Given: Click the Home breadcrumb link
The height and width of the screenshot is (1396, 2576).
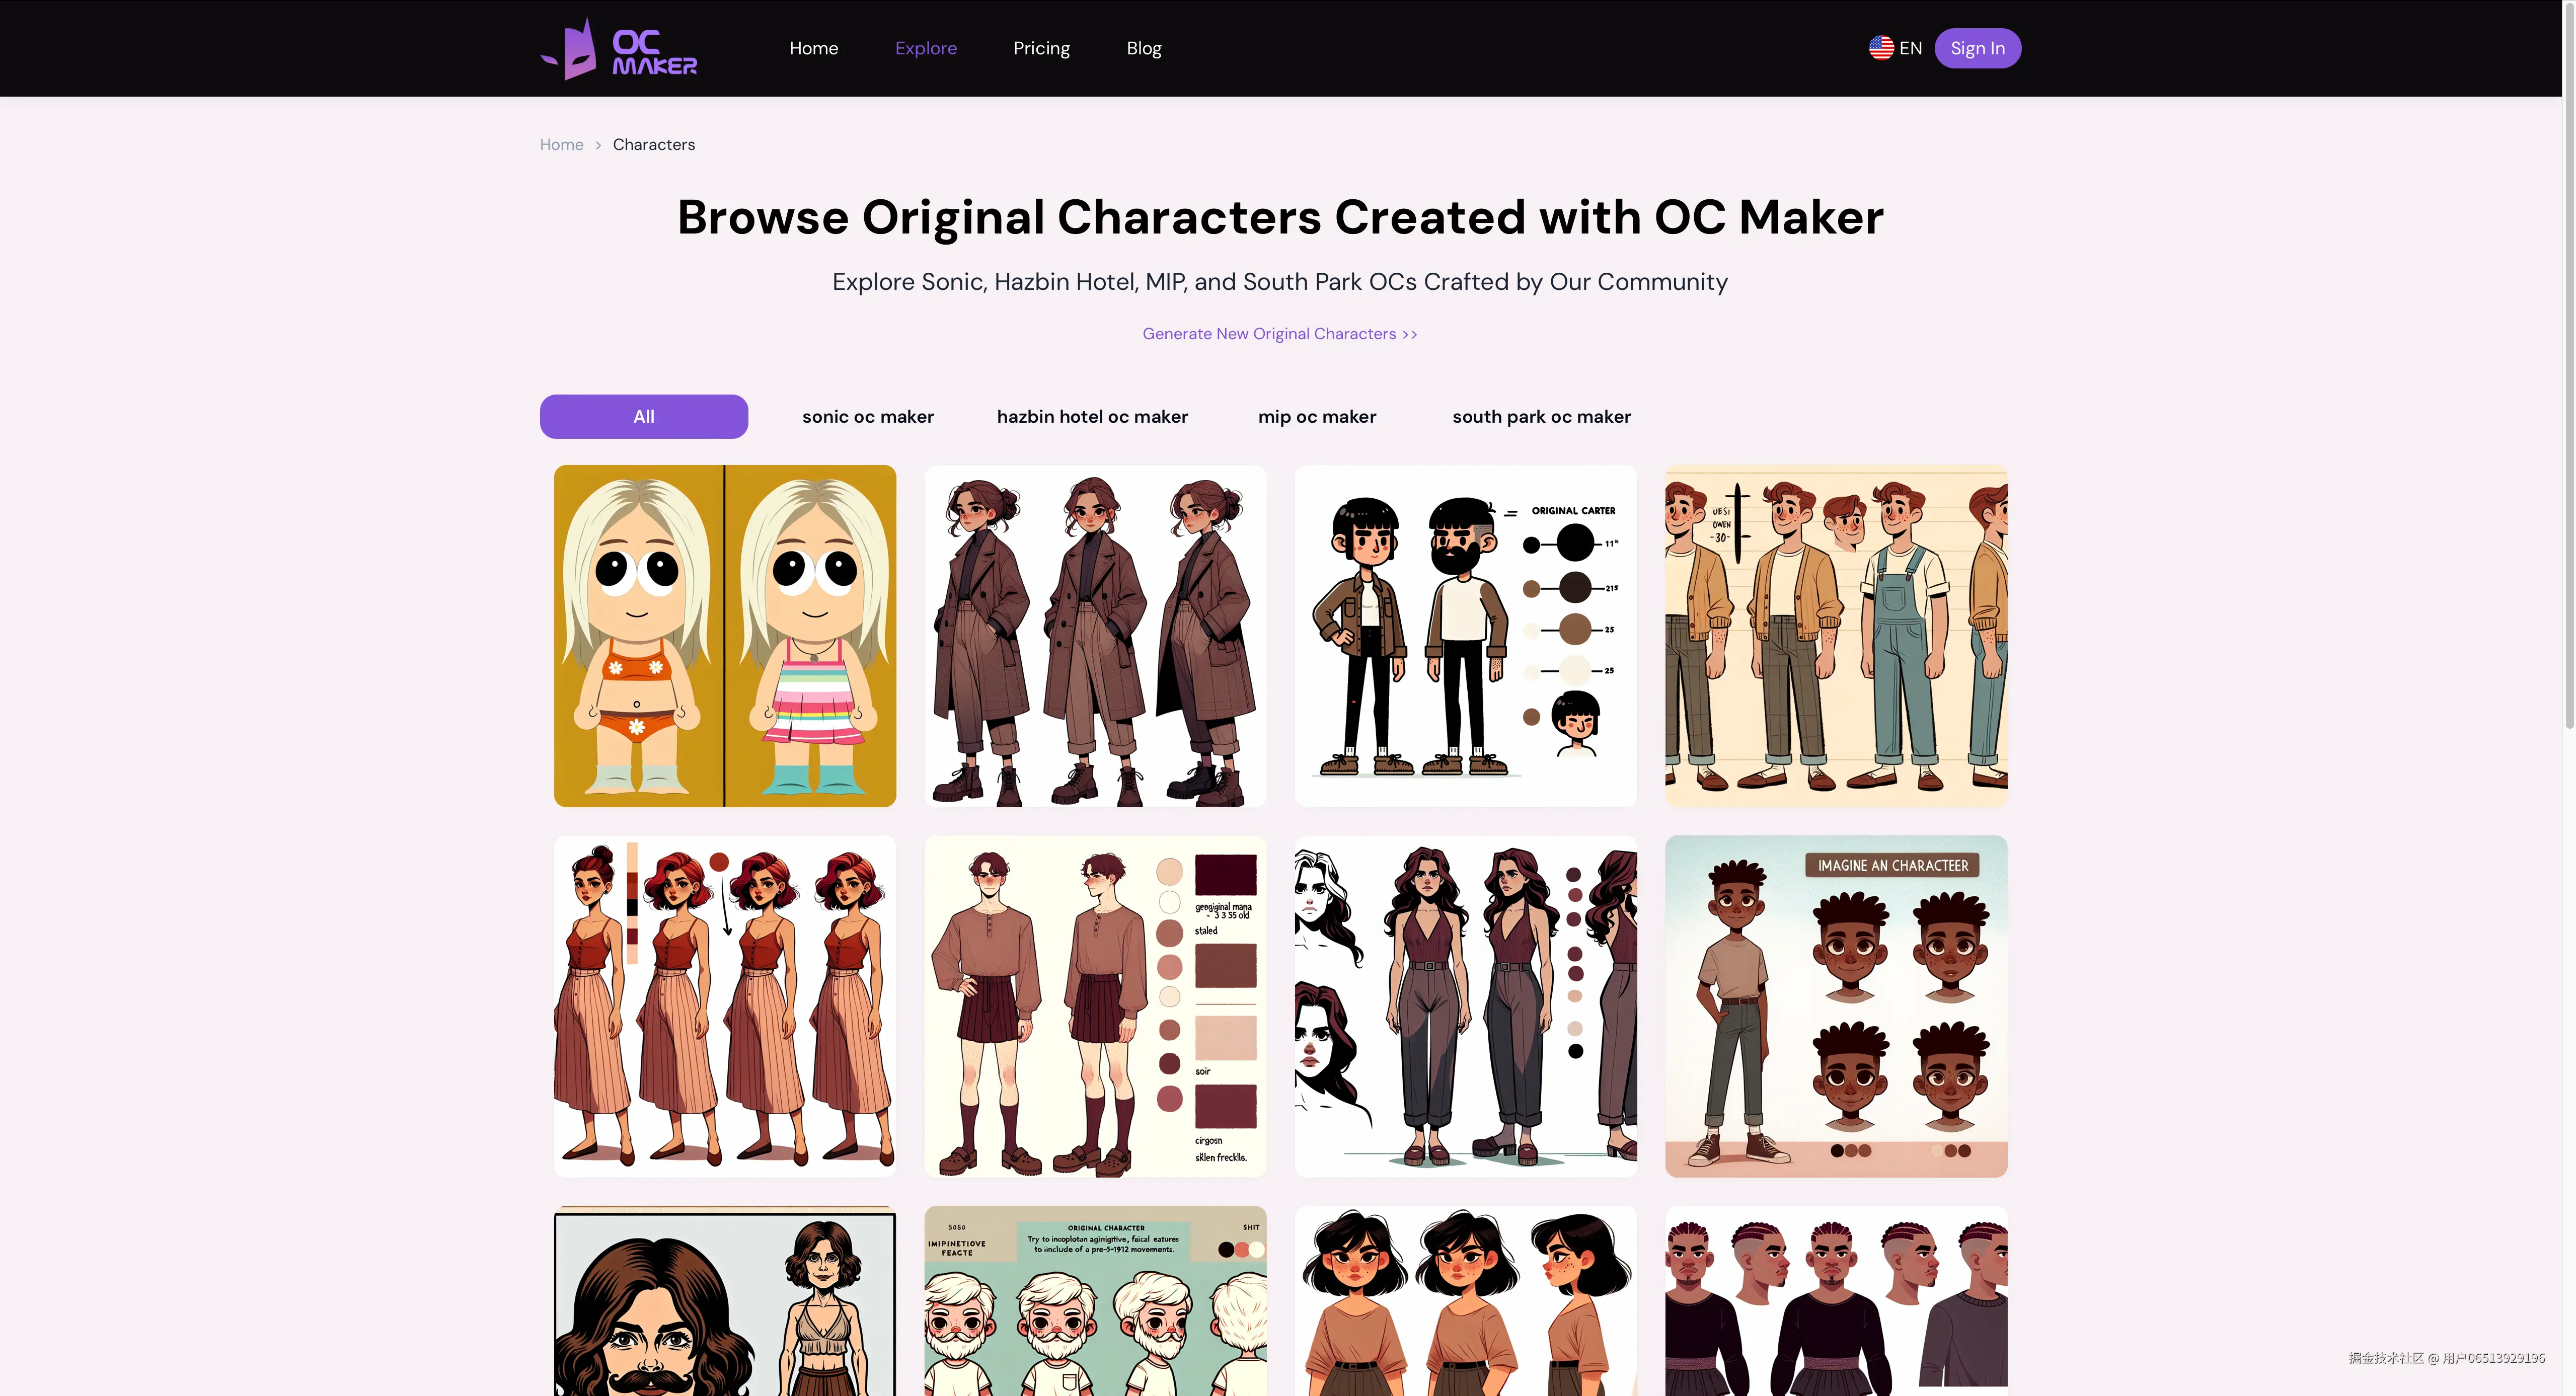Looking at the screenshot, I should click(561, 144).
